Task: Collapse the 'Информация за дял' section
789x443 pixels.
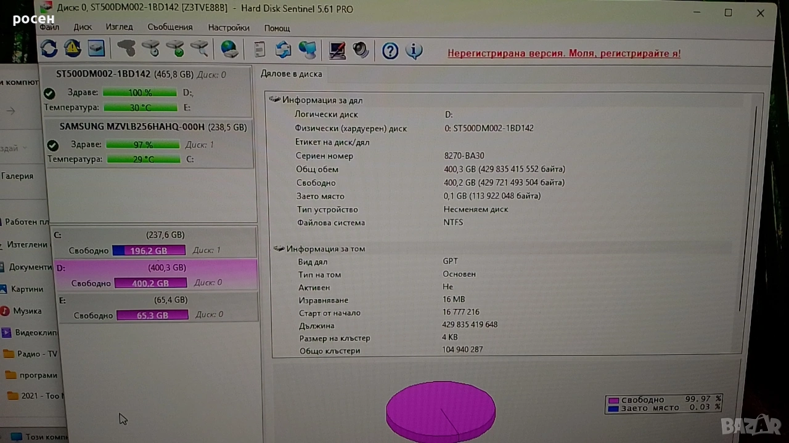Action: coord(275,100)
